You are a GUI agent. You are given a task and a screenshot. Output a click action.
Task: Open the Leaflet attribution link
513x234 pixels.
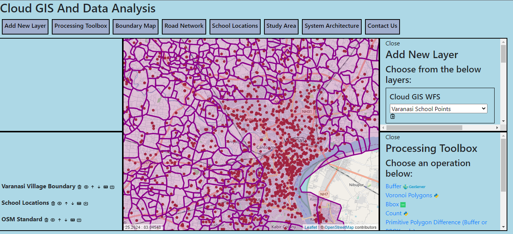coord(311,227)
